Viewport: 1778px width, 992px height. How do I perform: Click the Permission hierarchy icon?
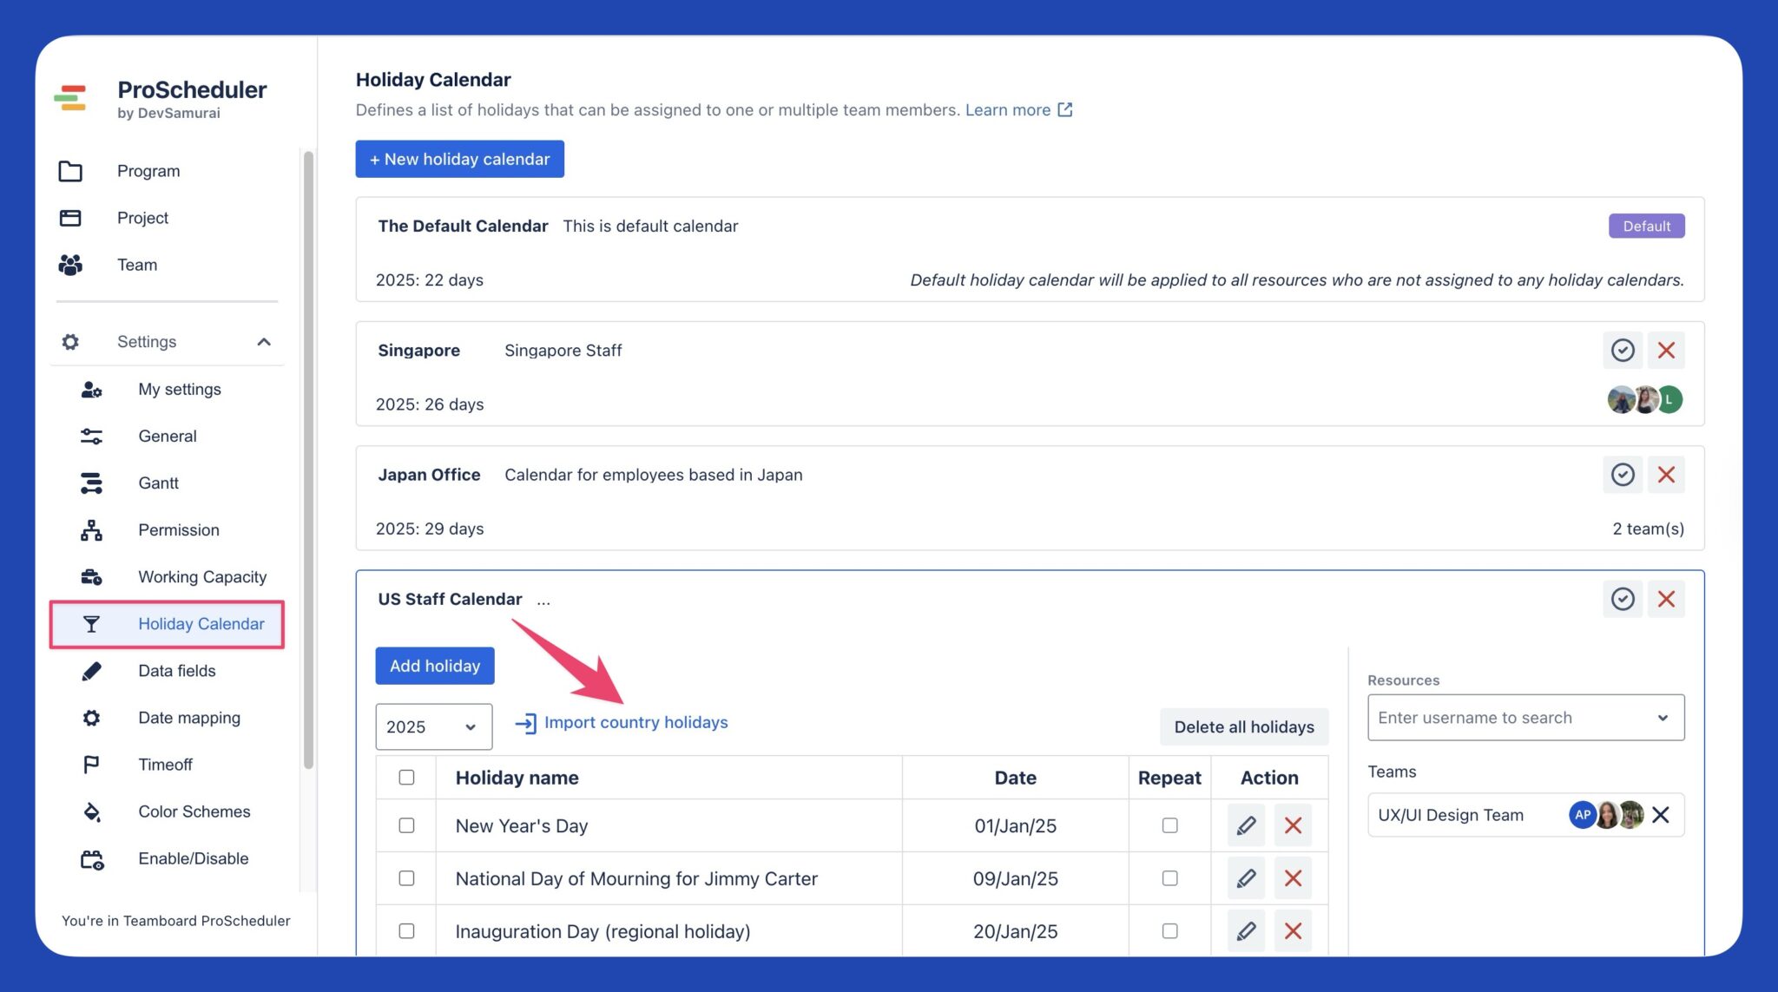pos(91,529)
